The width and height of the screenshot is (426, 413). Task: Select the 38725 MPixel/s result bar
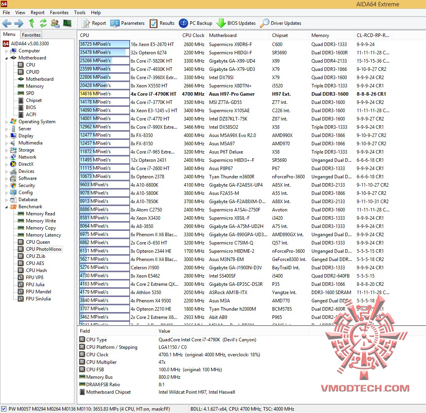[x=104, y=44]
